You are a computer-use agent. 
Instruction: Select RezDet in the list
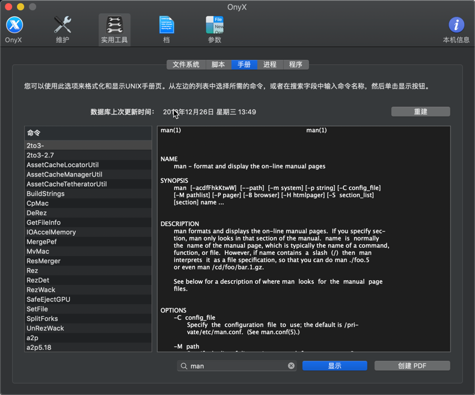[x=88, y=280]
